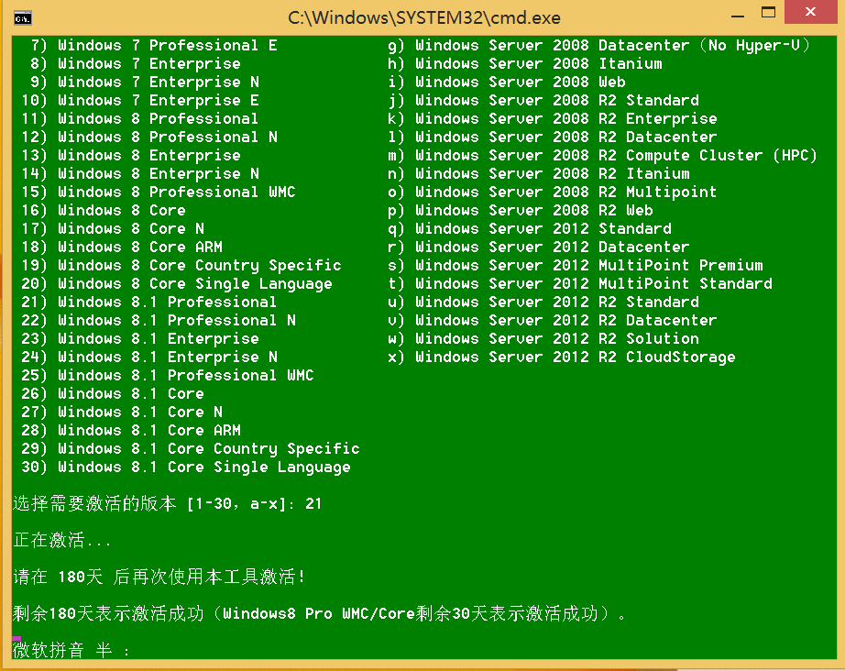
Task: Click h) Windows Server 2008 Itanium
Action: tap(525, 63)
